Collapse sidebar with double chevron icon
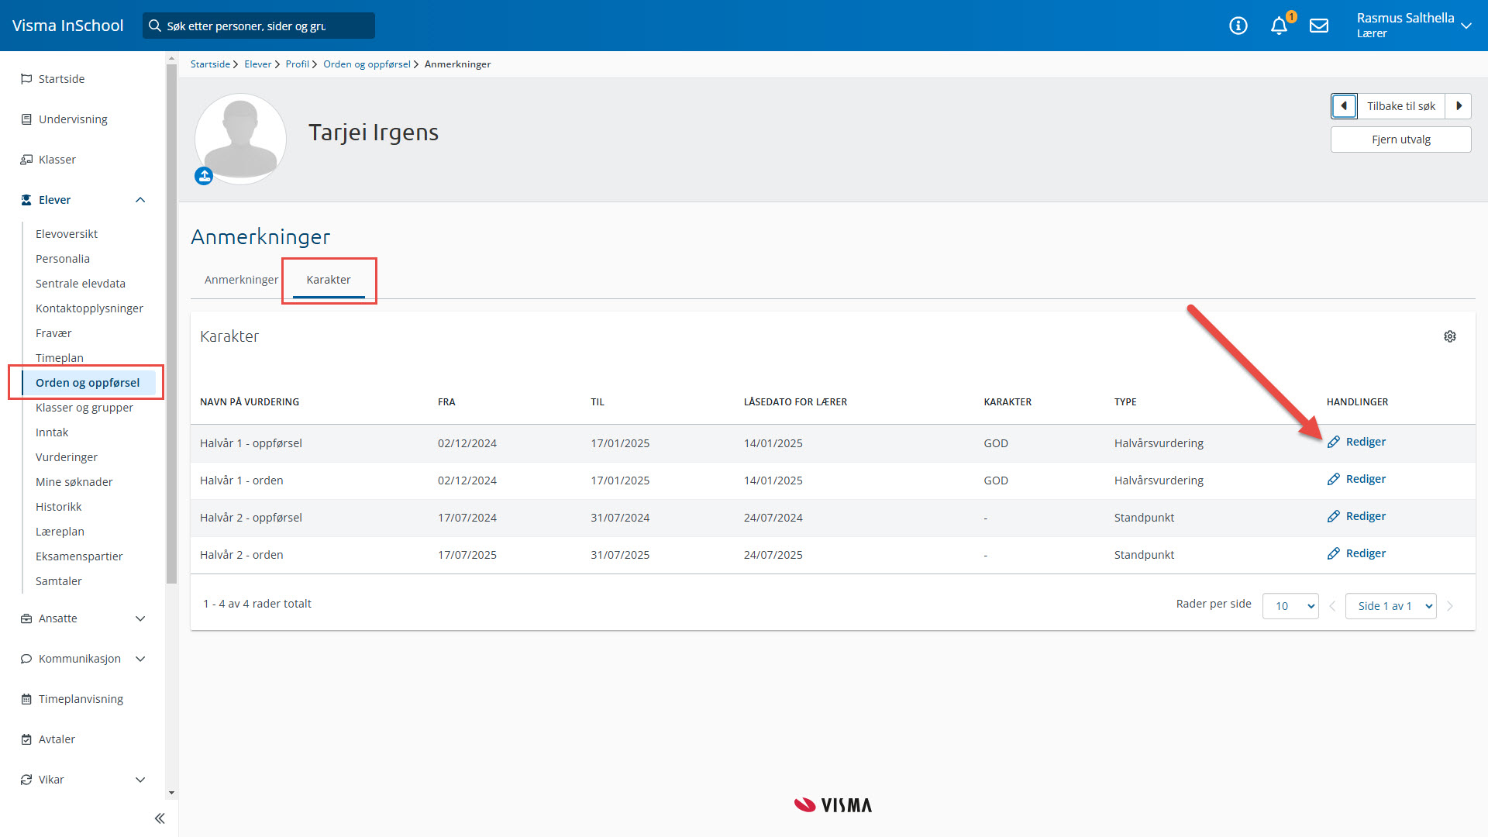The image size is (1488, 837). [x=160, y=818]
